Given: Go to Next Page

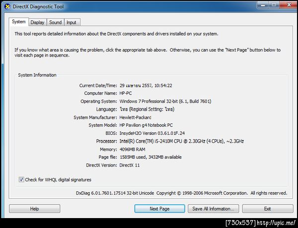Looking at the screenshot, I should tap(159, 209).
